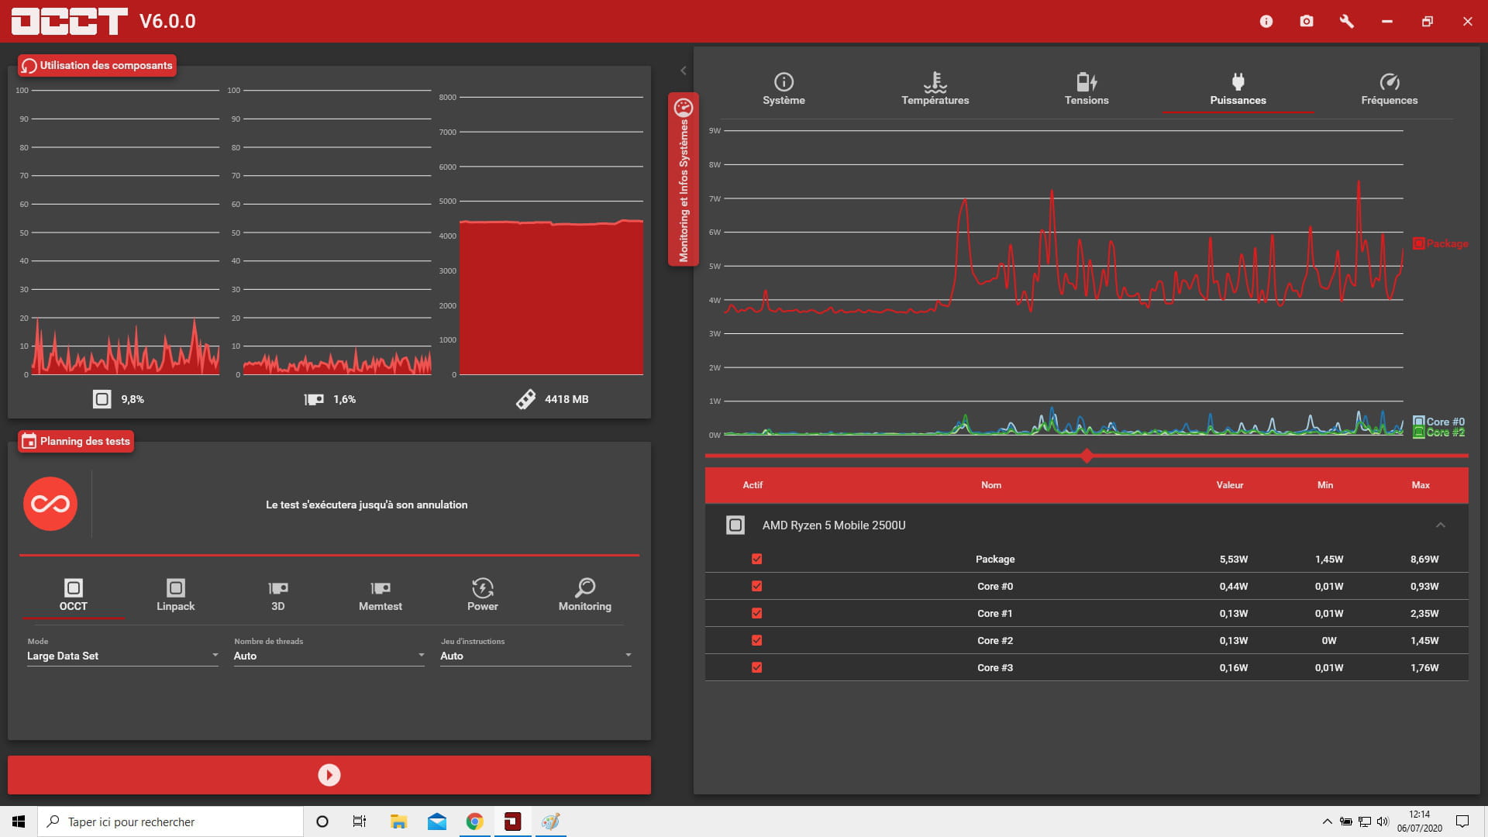Screen dimensions: 1488x837
Task: Open the volume control in system tray
Action: pyautogui.click(x=1383, y=821)
